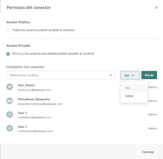This screenshot has height=159, width=163.
Task: Select the Acceso Público radio button
Action: (8, 30)
